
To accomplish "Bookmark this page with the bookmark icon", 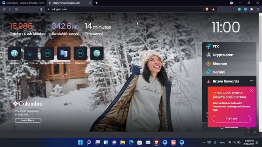I will (41, 9).
